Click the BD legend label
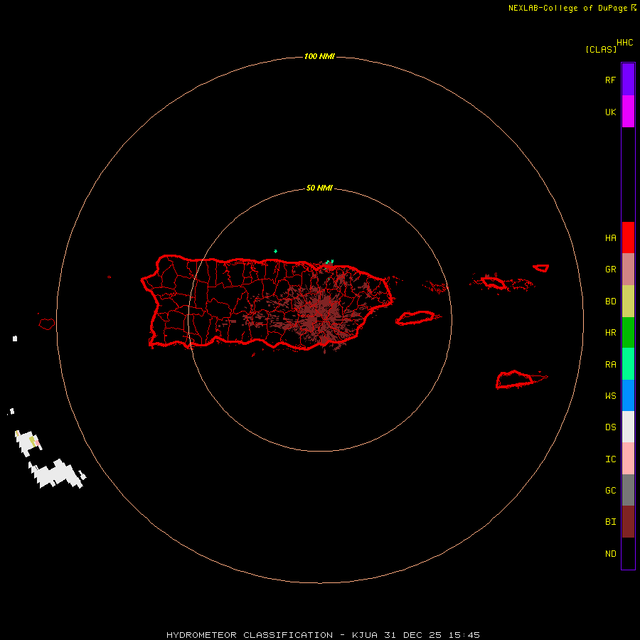Viewport: 640px width, 640px height. tap(610, 302)
